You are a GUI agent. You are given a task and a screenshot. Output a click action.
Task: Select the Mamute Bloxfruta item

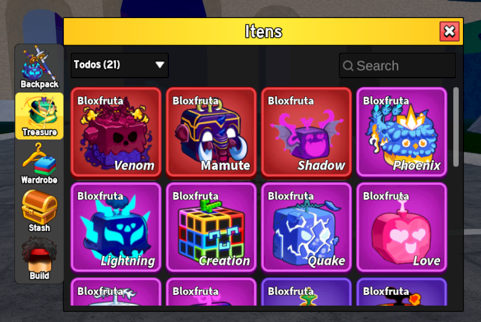[212, 132]
